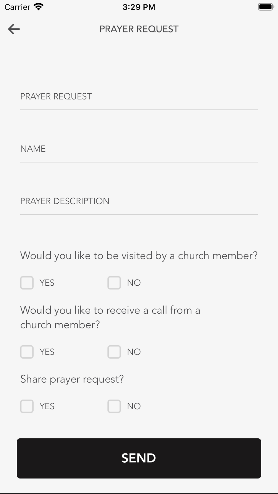This screenshot has width=278, height=494.
Task: Tap the Wi-Fi status icon
Action: (38, 7)
